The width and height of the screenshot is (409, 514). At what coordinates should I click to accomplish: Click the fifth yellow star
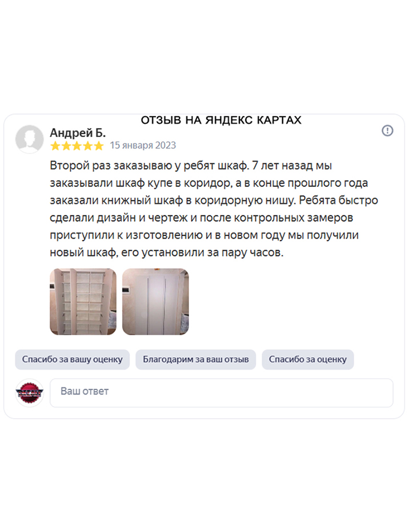pos(99,146)
